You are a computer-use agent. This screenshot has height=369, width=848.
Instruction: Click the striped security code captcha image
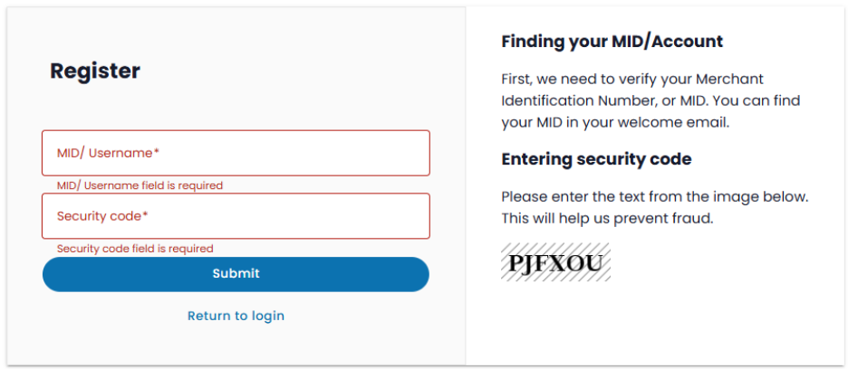[555, 263]
